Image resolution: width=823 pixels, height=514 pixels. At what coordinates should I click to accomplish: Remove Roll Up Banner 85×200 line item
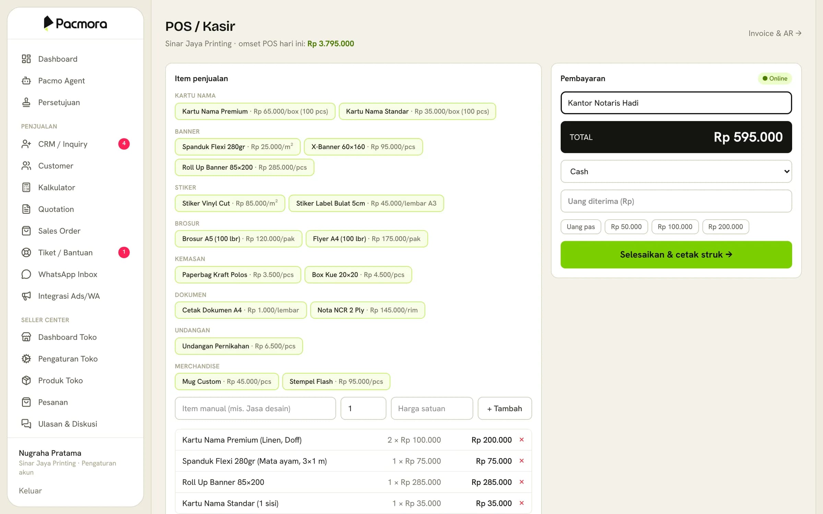click(x=522, y=482)
